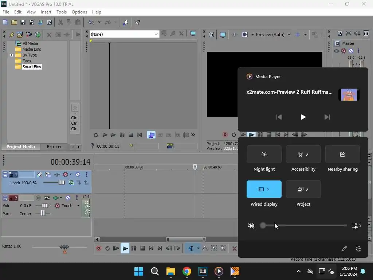
Task: Open Touch automation mode dropdown
Action: [78, 206]
